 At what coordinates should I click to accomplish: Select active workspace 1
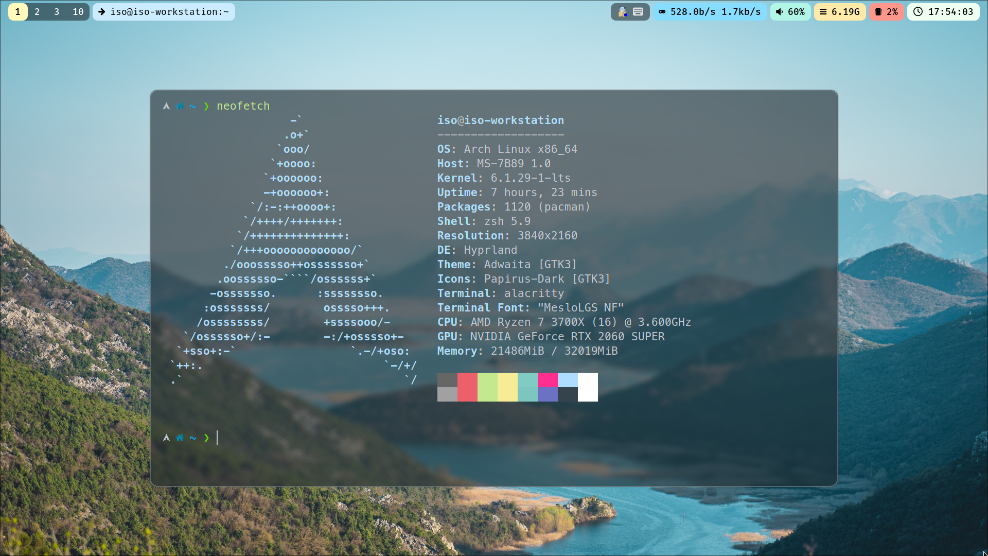(x=17, y=11)
